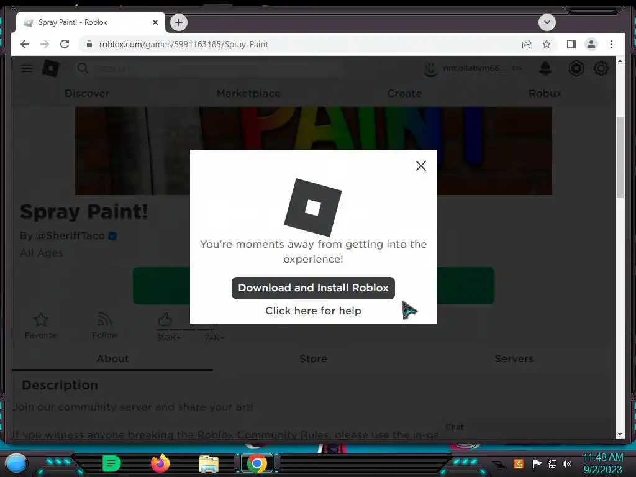Switch to the About tab

coord(112,358)
